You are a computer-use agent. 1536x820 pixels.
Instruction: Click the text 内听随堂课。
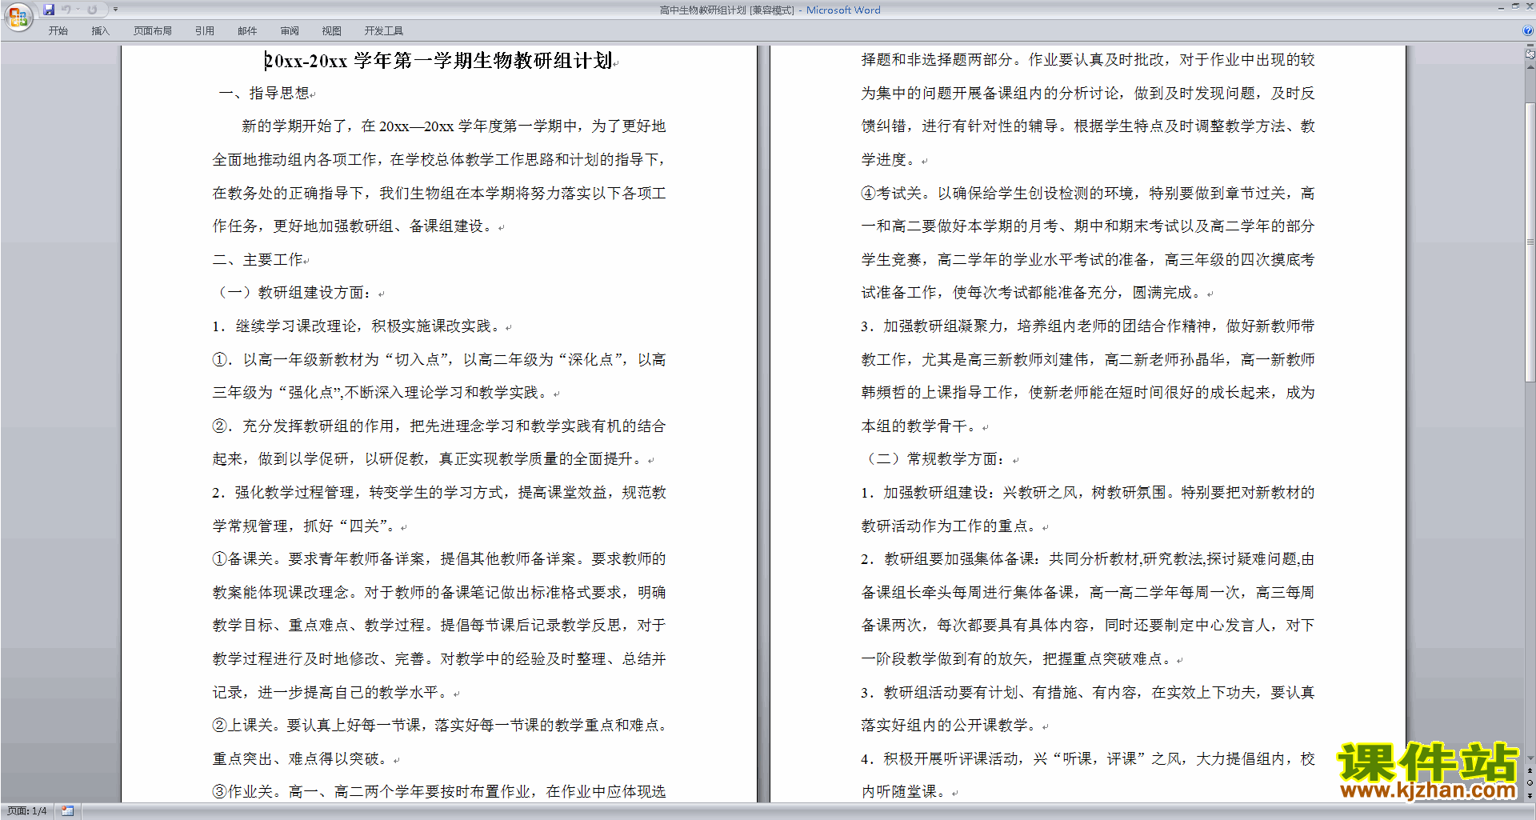pyautogui.click(x=906, y=792)
